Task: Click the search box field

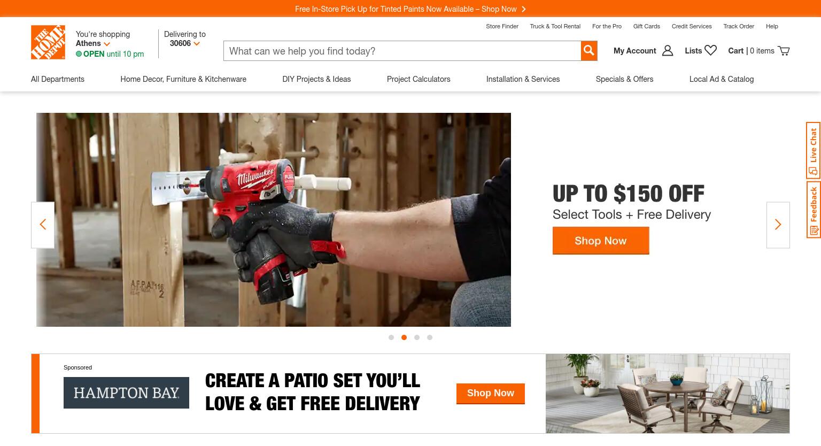Action: point(402,51)
